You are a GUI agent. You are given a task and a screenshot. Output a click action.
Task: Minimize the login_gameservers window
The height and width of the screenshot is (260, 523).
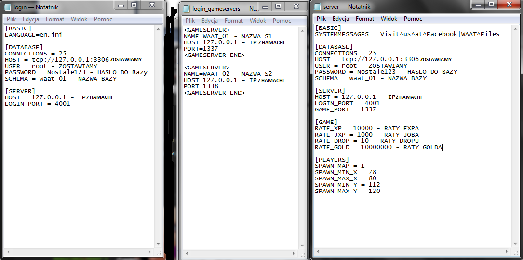point(265,6)
